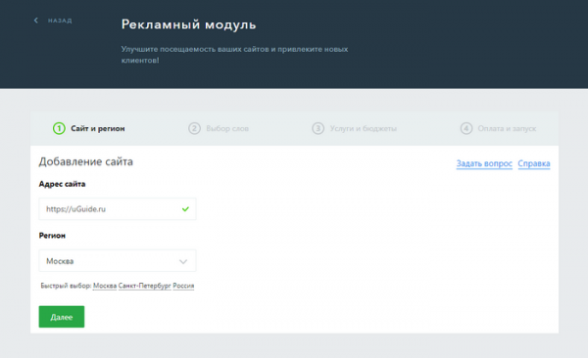Image resolution: width=588 pixels, height=358 pixels.
Task: Expand the Регион dropdown showing Москва
Action: 118,260
